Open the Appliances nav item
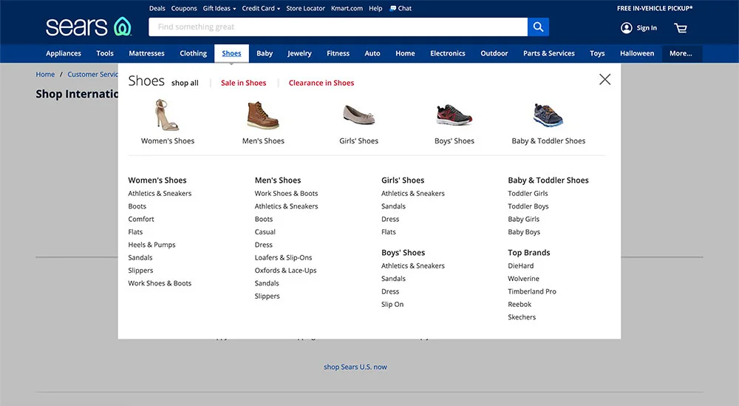Screen dimensions: 739x406 tap(64, 53)
